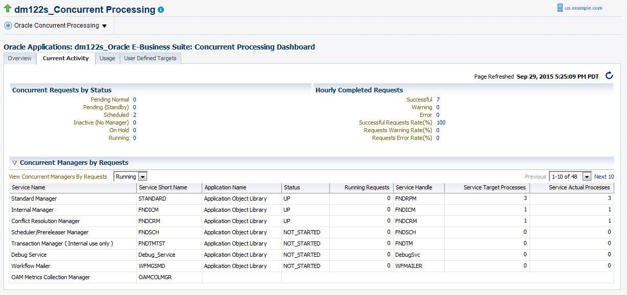Sort by the Application Name column header

point(242,187)
